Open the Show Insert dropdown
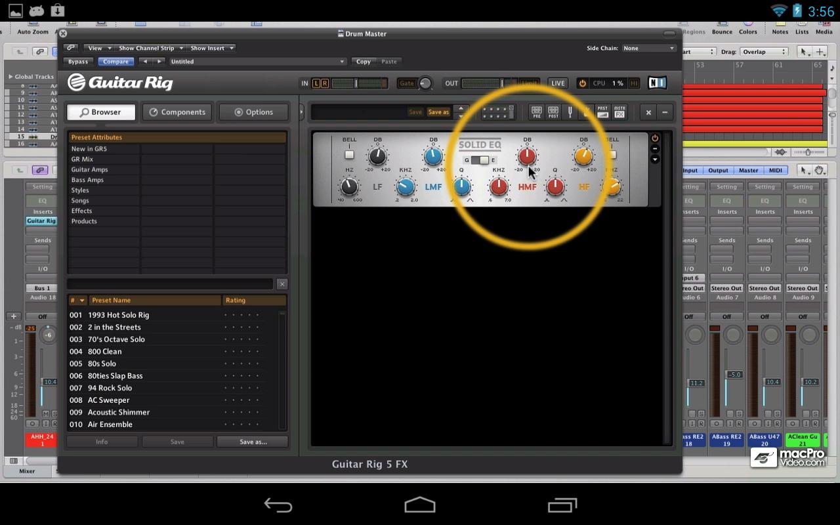840x525 pixels. (x=211, y=48)
